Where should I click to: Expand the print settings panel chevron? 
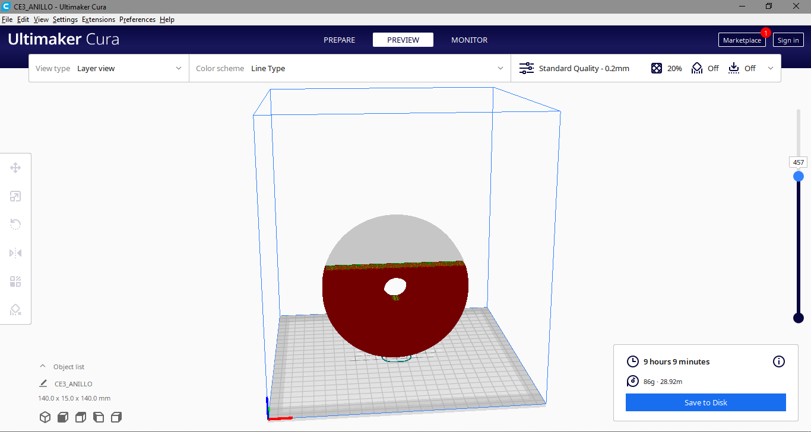(x=771, y=68)
